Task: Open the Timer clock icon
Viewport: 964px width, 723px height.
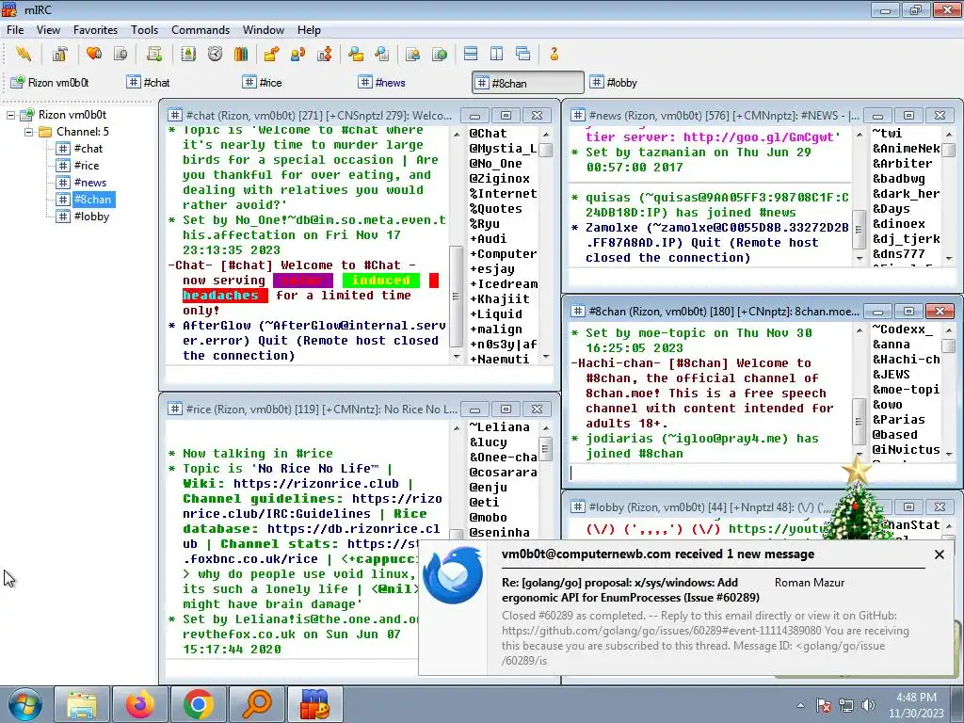Action: [215, 54]
